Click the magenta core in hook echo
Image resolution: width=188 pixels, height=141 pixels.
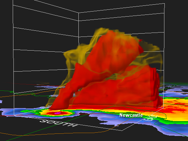pos(57,113)
